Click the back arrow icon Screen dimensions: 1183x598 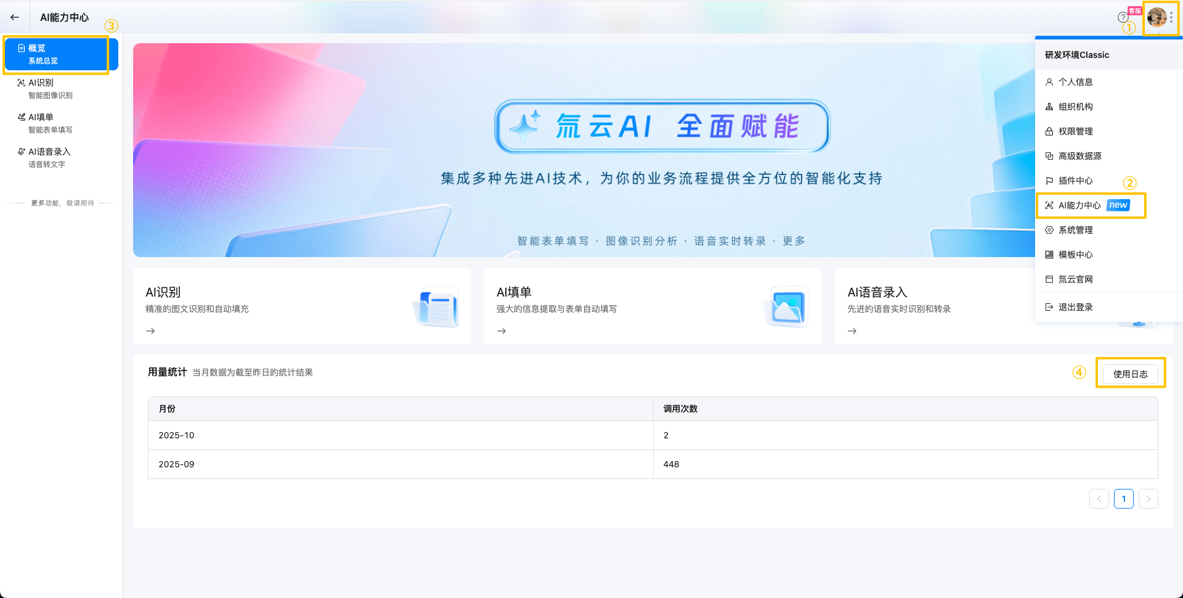click(15, 17)
